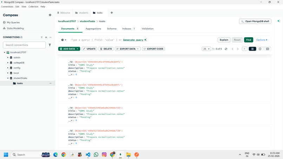283x159 pixels.
Task: Switch to list view
Action: click(x=252, y=49)
